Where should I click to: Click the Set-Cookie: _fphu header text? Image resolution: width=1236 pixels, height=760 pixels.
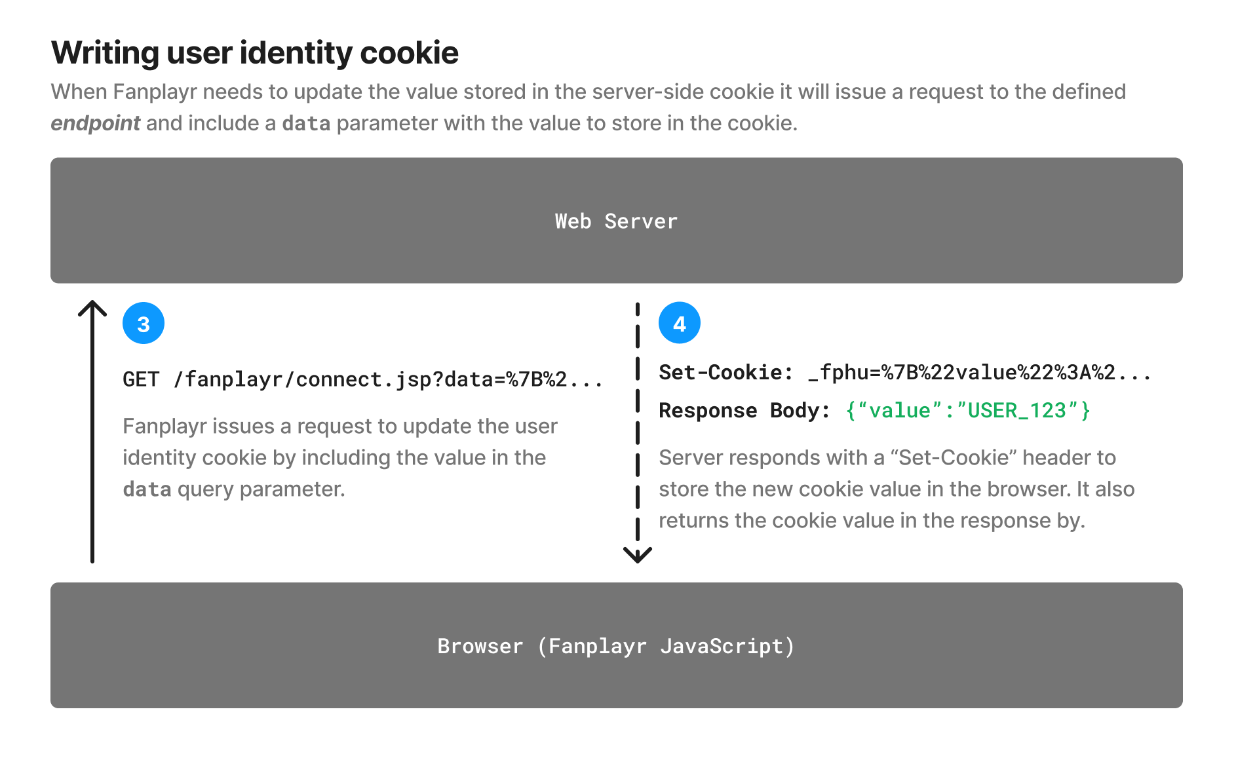[x=905, y=372]
